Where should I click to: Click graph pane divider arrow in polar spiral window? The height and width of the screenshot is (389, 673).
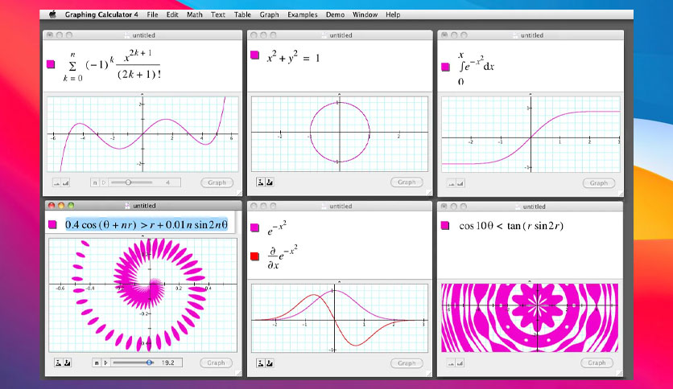[142, 235]
